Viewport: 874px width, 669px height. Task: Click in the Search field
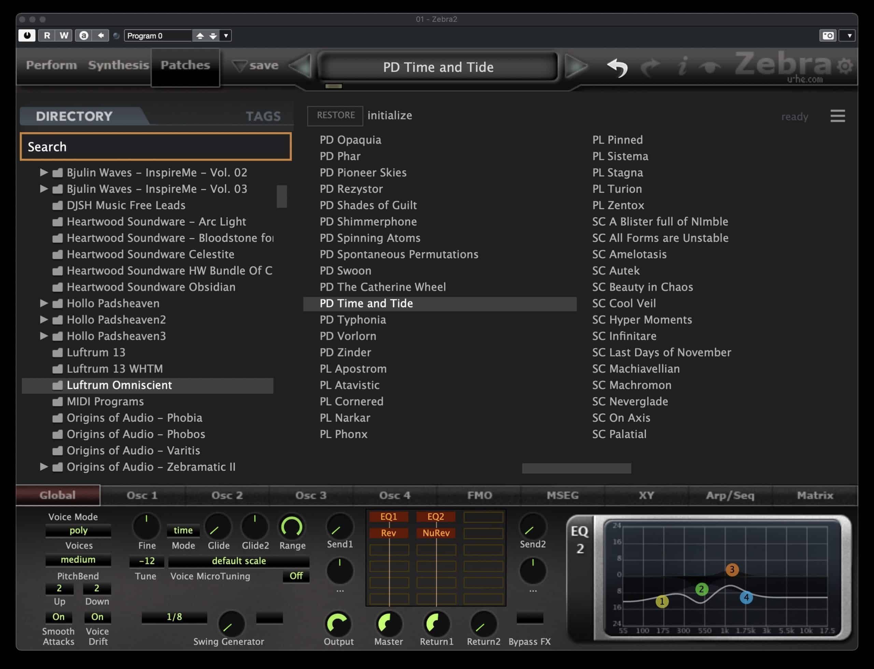(x=156, y=147)
